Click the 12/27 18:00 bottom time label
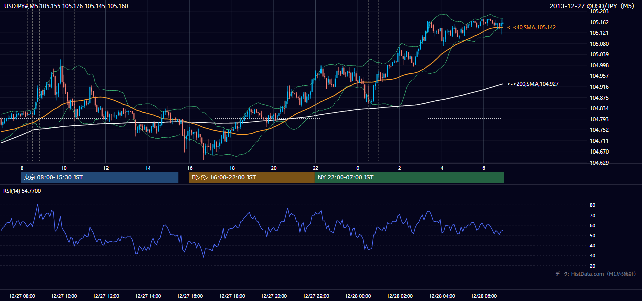Image resolution: width=642 pixels, height=301 pixels. pyautogui.click(x=232, y=296)
